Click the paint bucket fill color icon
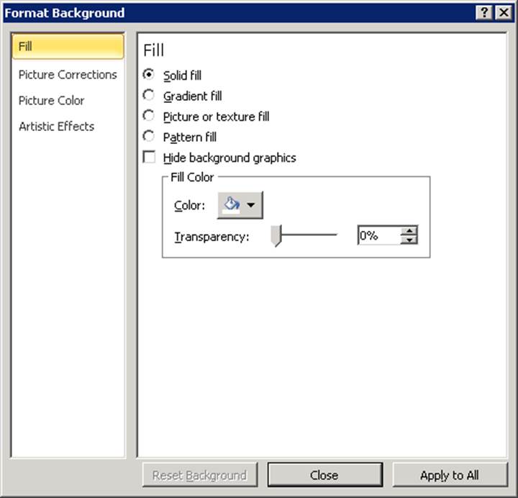Screen dimensions: 518x498 click(x=232, y=205)
